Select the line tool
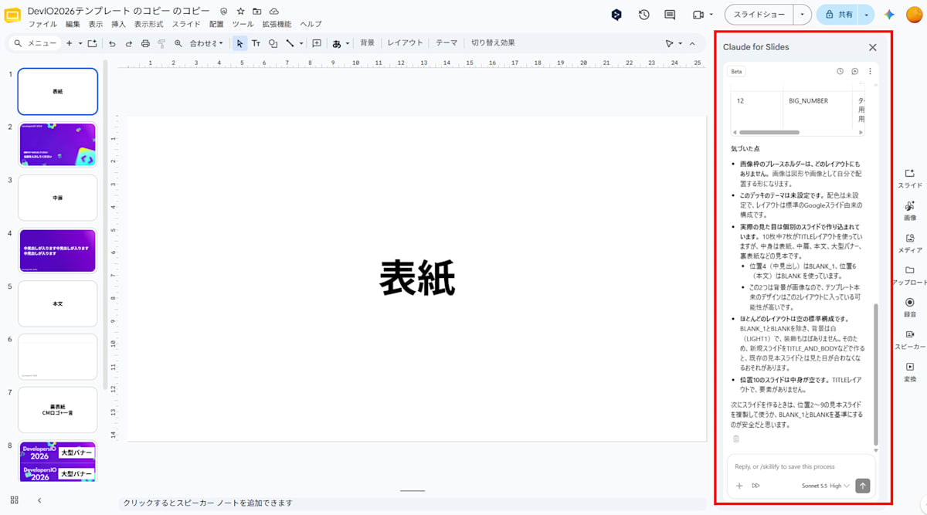Viewport: 927px width, 515px height. coord(290,43)
